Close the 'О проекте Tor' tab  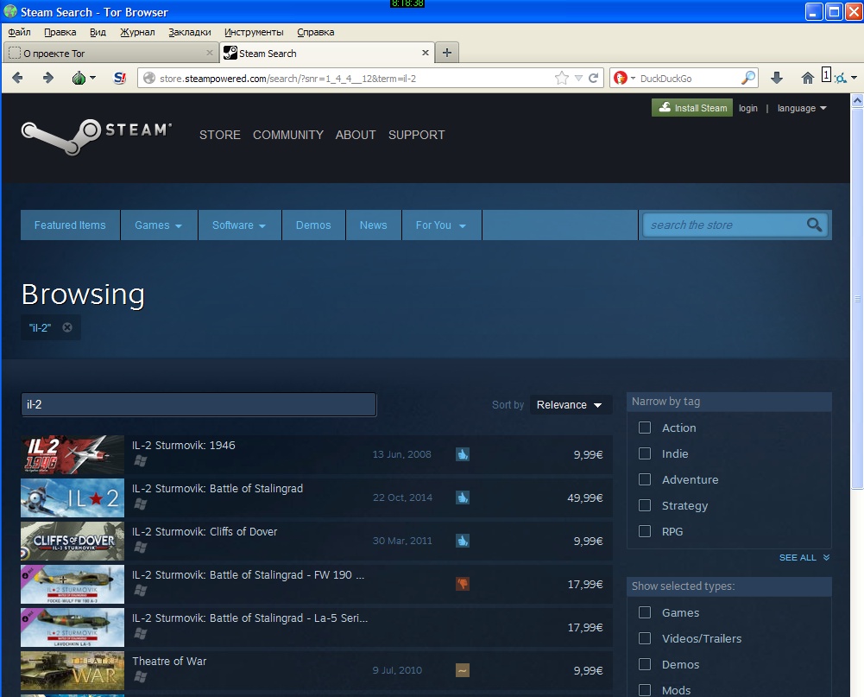(x=210, y=53)
